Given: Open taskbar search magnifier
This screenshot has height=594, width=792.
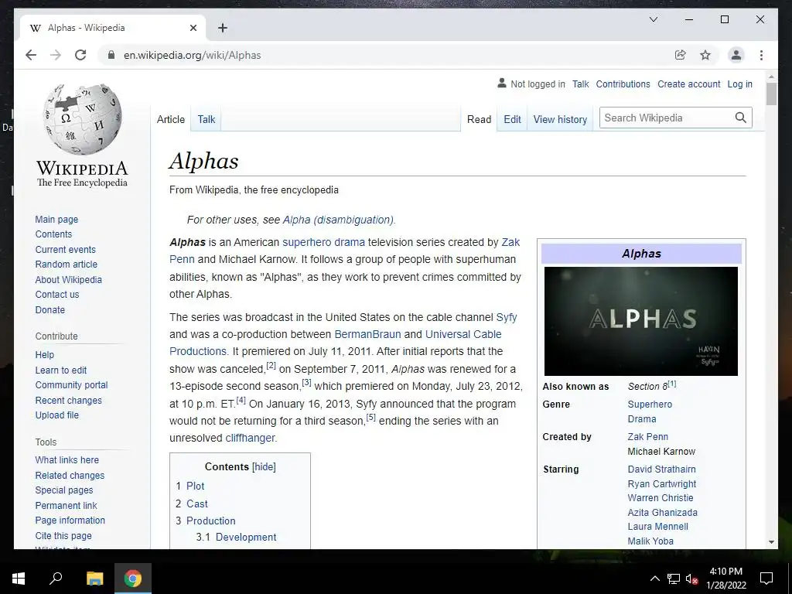Looking at the screenshot, I should [56, 578].
